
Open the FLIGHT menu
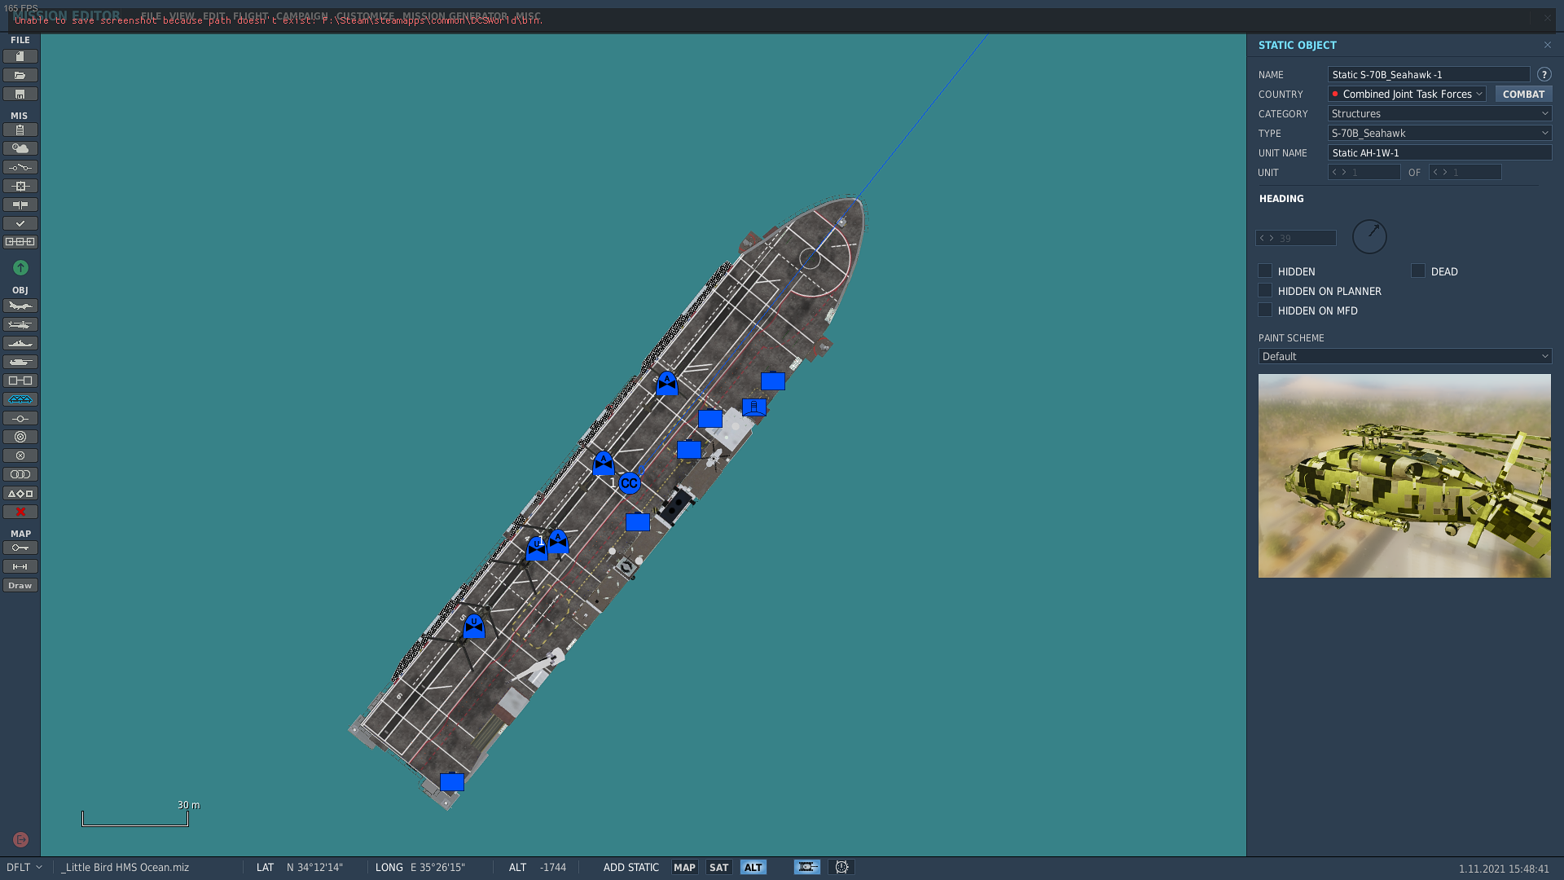pos(250,16)
